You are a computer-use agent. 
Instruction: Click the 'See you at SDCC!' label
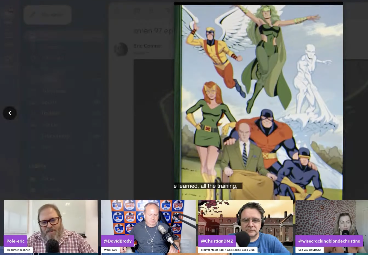click(x=310, y=250)
